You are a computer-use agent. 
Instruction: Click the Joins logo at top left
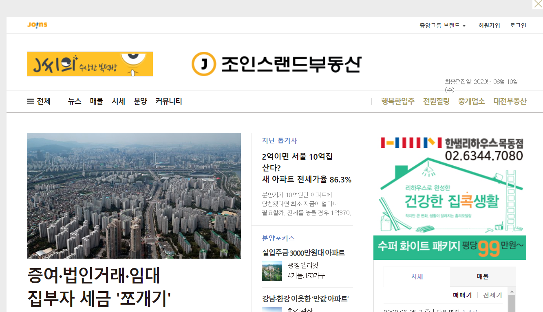tap(38, 25)
